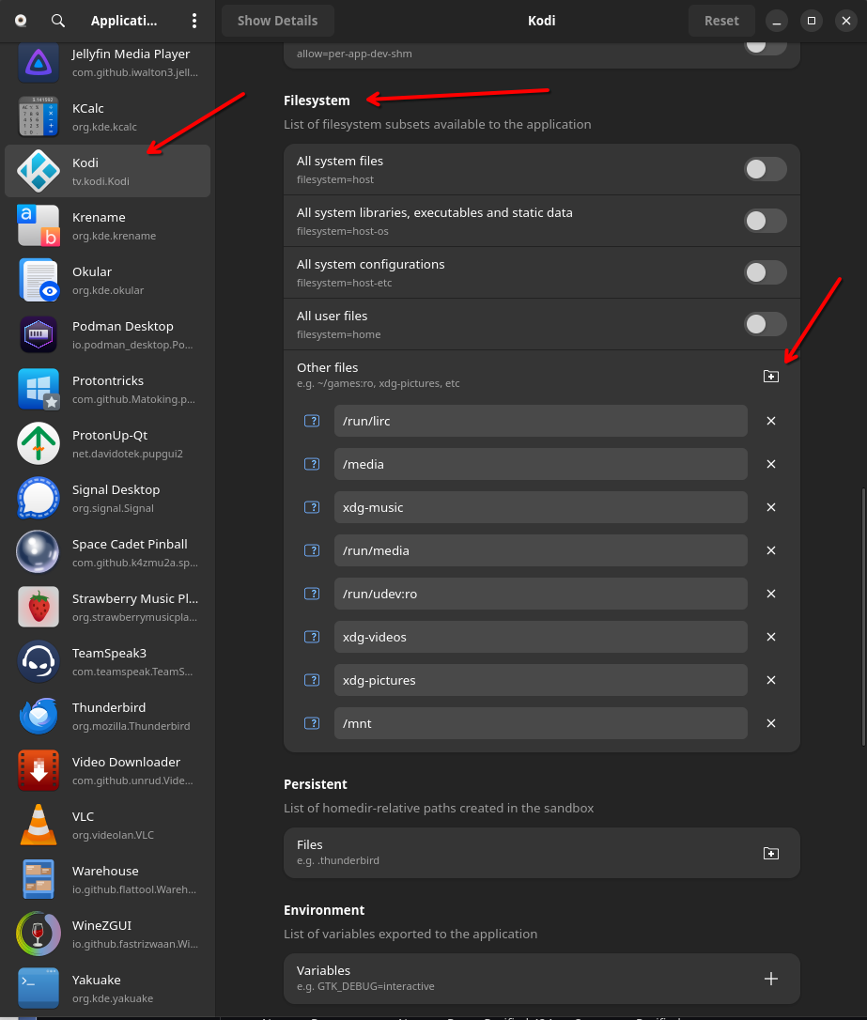Show info for /run/udev:ro path

pyautogui.click(x=312, y=594)
